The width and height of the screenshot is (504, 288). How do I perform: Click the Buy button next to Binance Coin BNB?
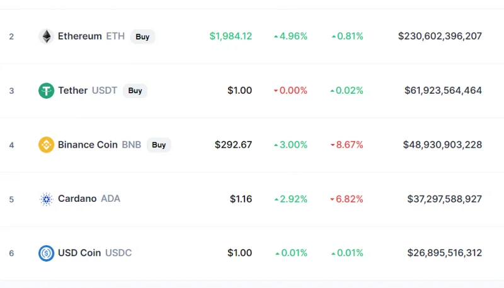coord(159,145)
